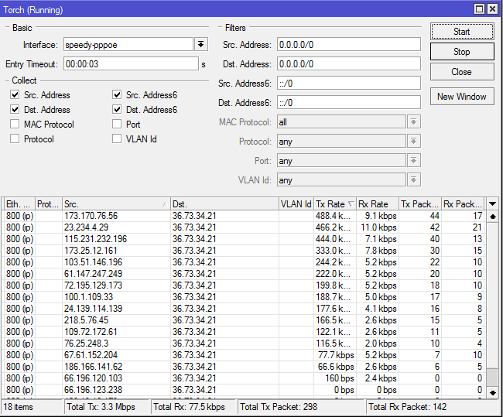Sort table by Src. column header
The width and height of the screenshot is (503, 417).
point(115,203)
